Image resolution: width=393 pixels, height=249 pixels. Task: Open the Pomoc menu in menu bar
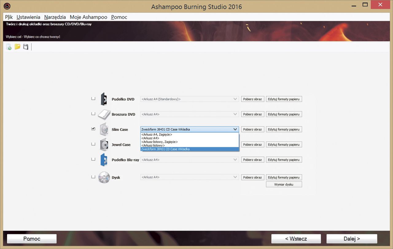(119, 17)
